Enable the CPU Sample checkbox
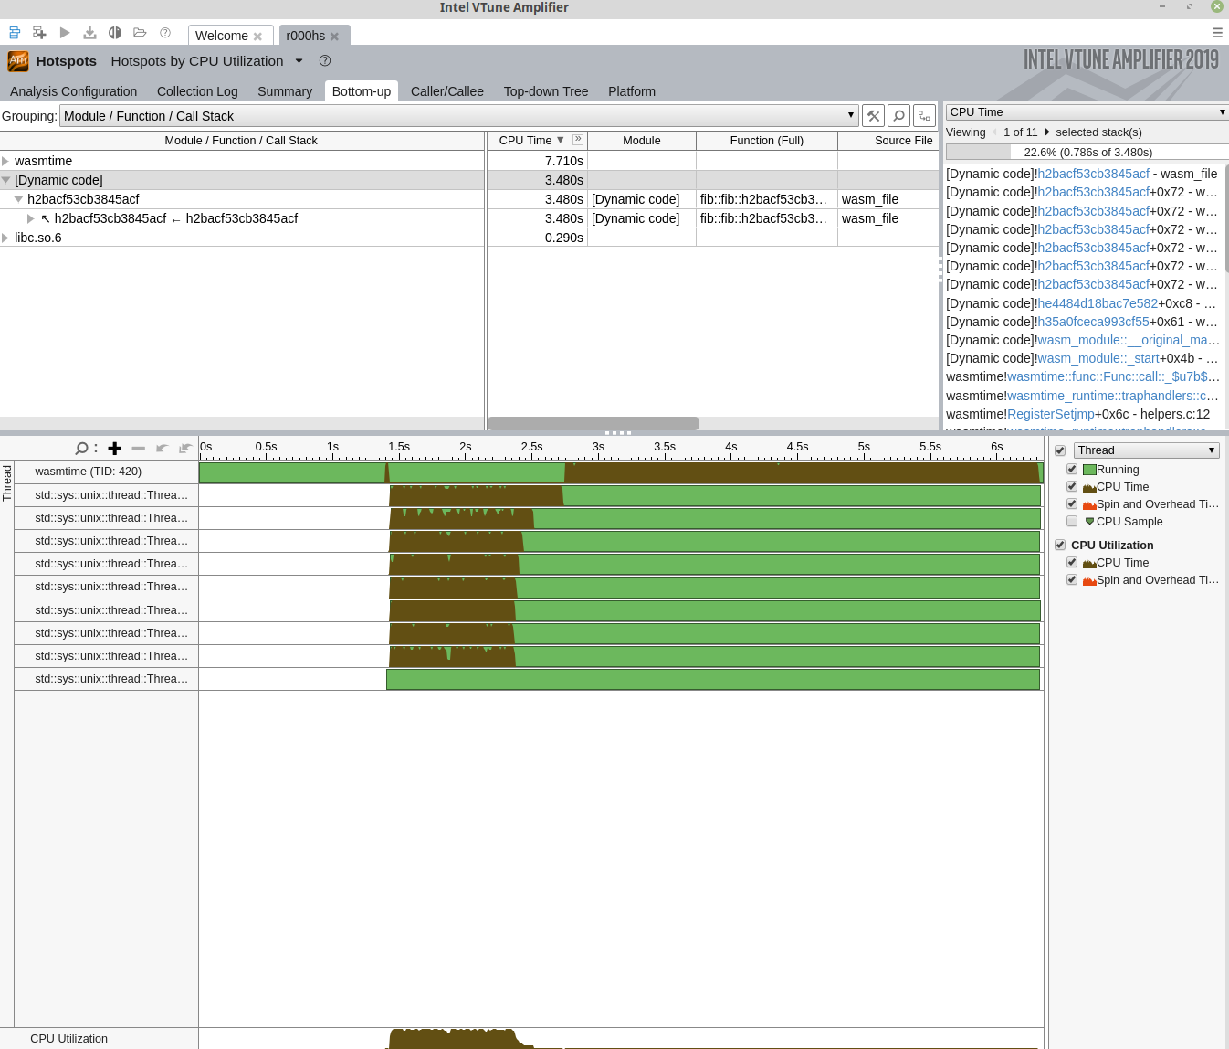Image resolution: width=1229 pixels, height=1049 pixels. [x=1072, y=521]
